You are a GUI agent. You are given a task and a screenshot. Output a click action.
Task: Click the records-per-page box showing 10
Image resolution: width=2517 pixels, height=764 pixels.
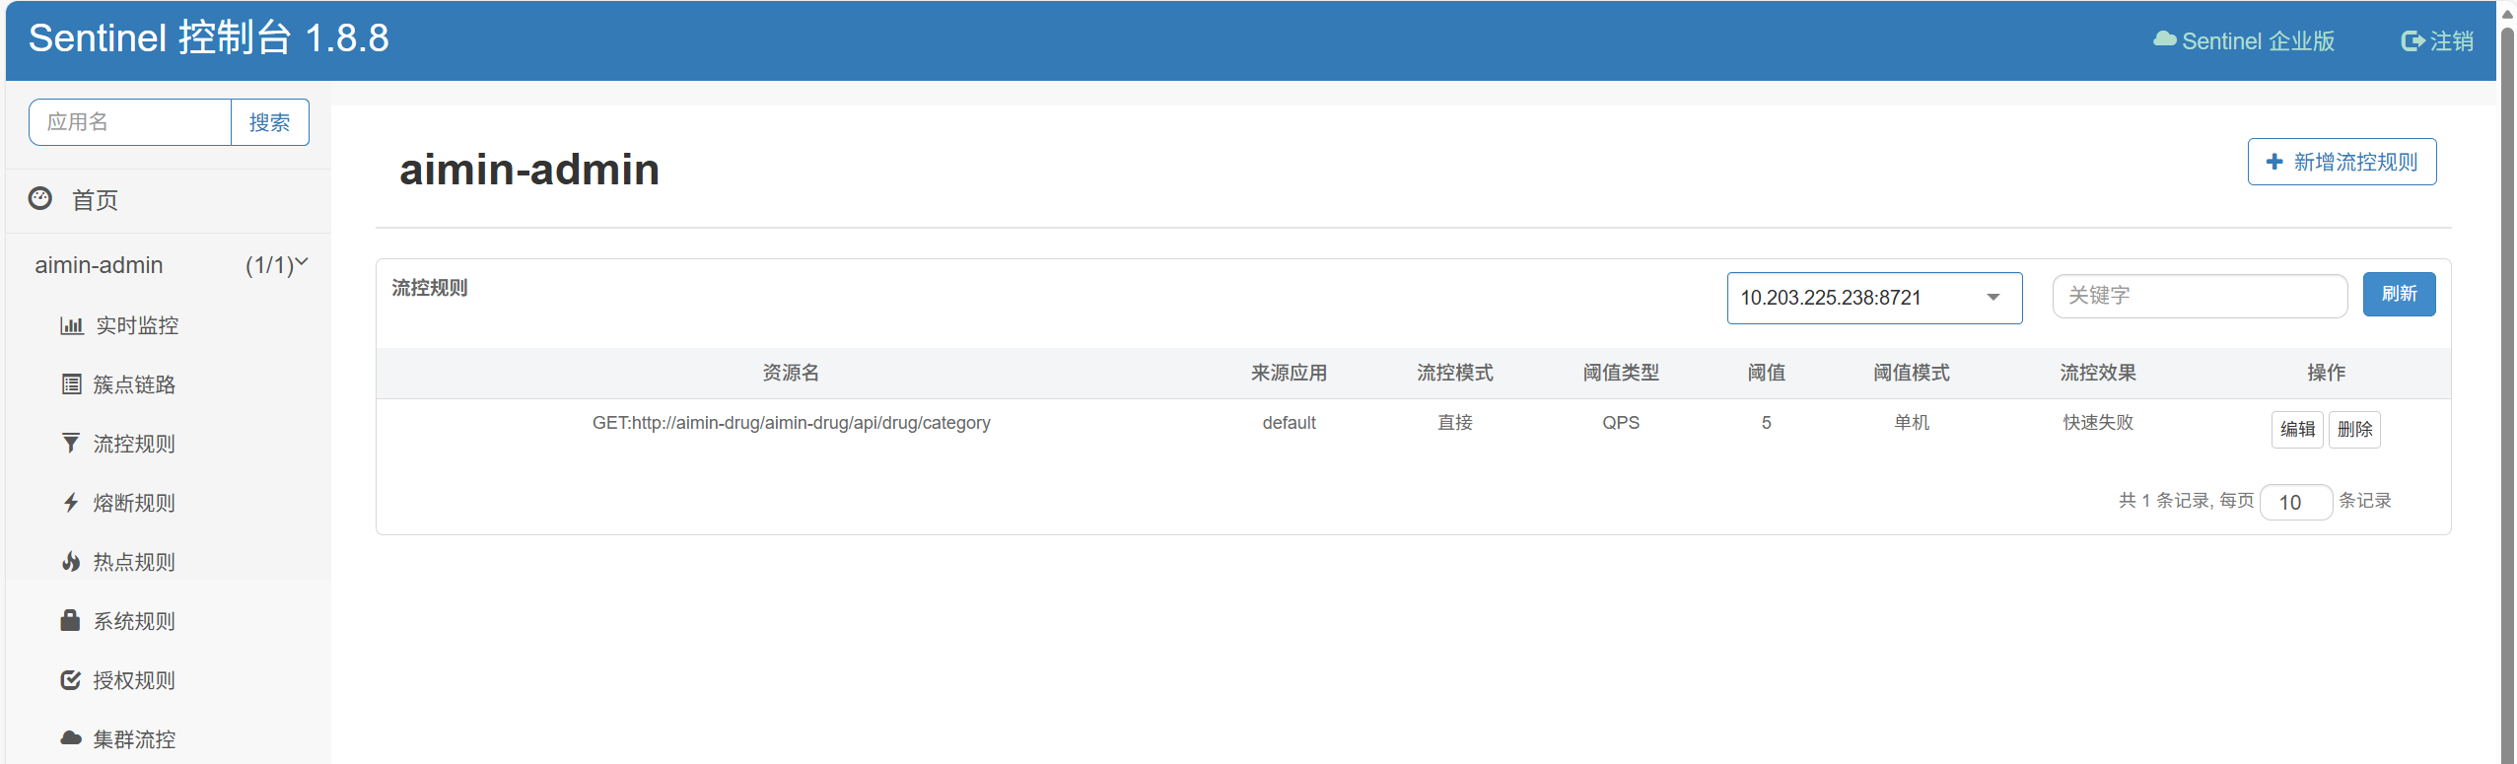(x=2295, y=503)
